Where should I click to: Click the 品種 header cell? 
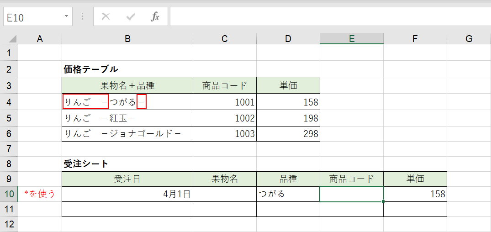point(288,179)
